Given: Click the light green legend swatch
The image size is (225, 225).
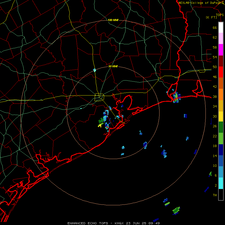Looking at the screenshot, I should pyautogui.click(x=221, y=138).
